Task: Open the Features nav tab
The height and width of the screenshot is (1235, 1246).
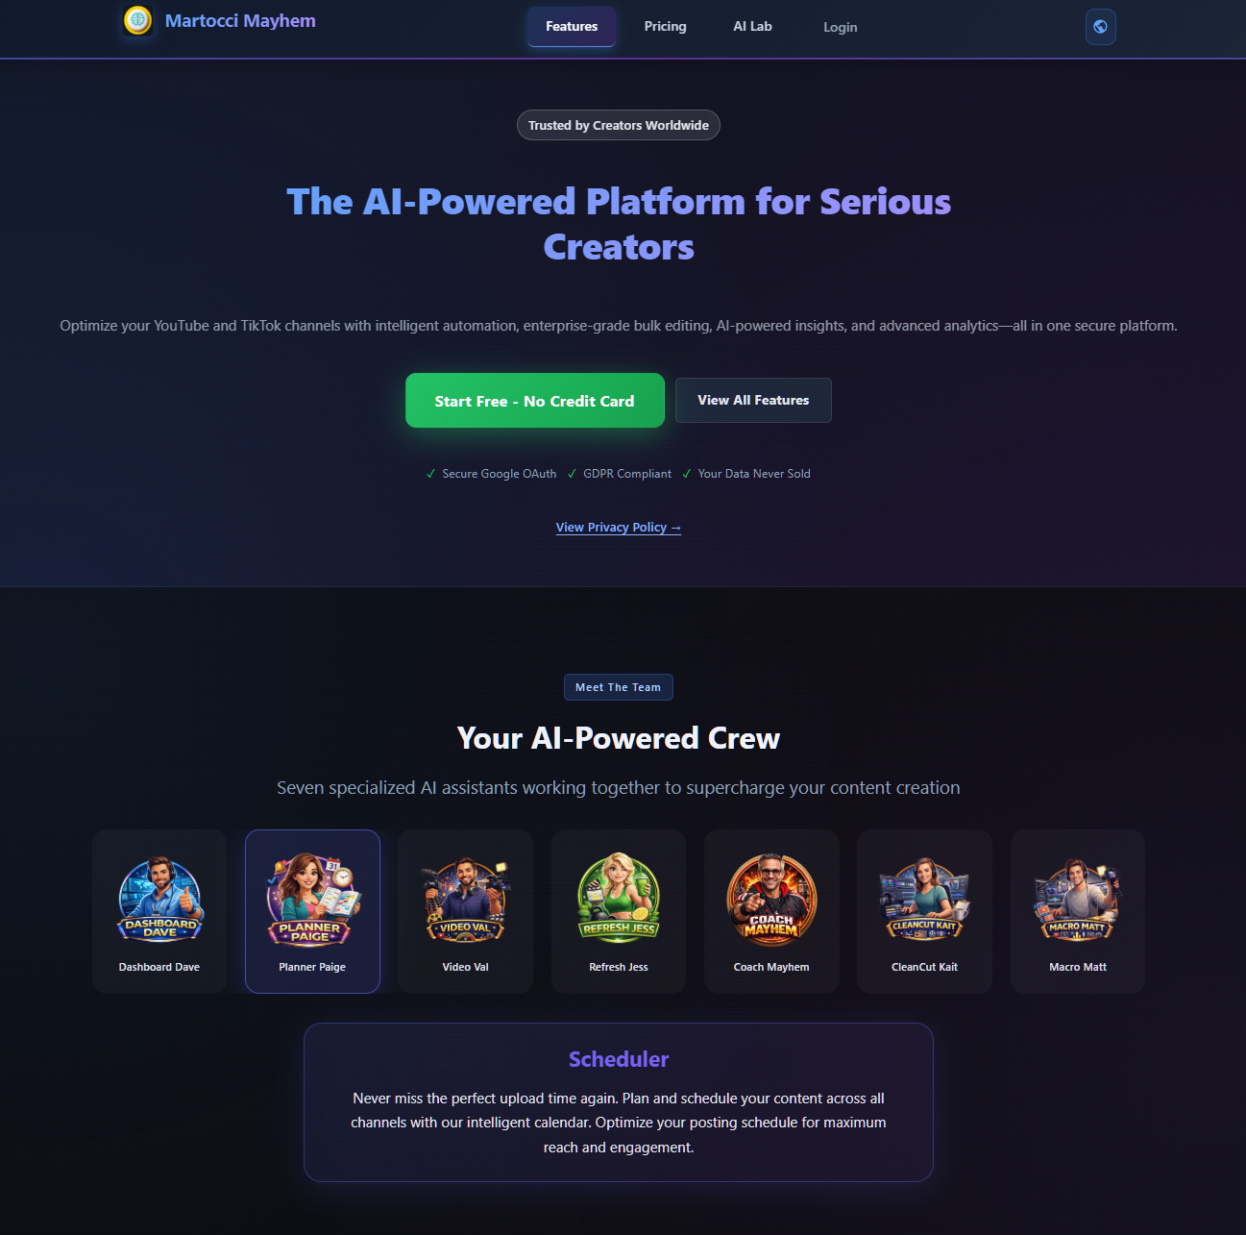Action: tap(572, 27)
